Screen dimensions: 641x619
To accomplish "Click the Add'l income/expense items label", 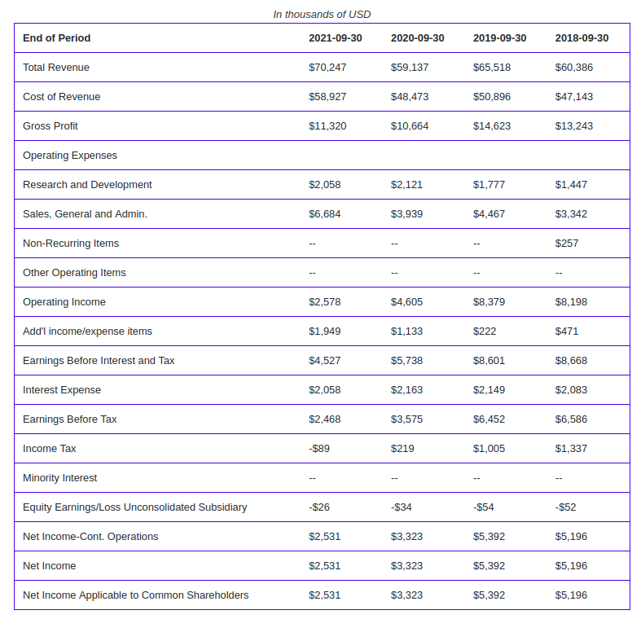I will pyautogui.click(x=87, y=331).
